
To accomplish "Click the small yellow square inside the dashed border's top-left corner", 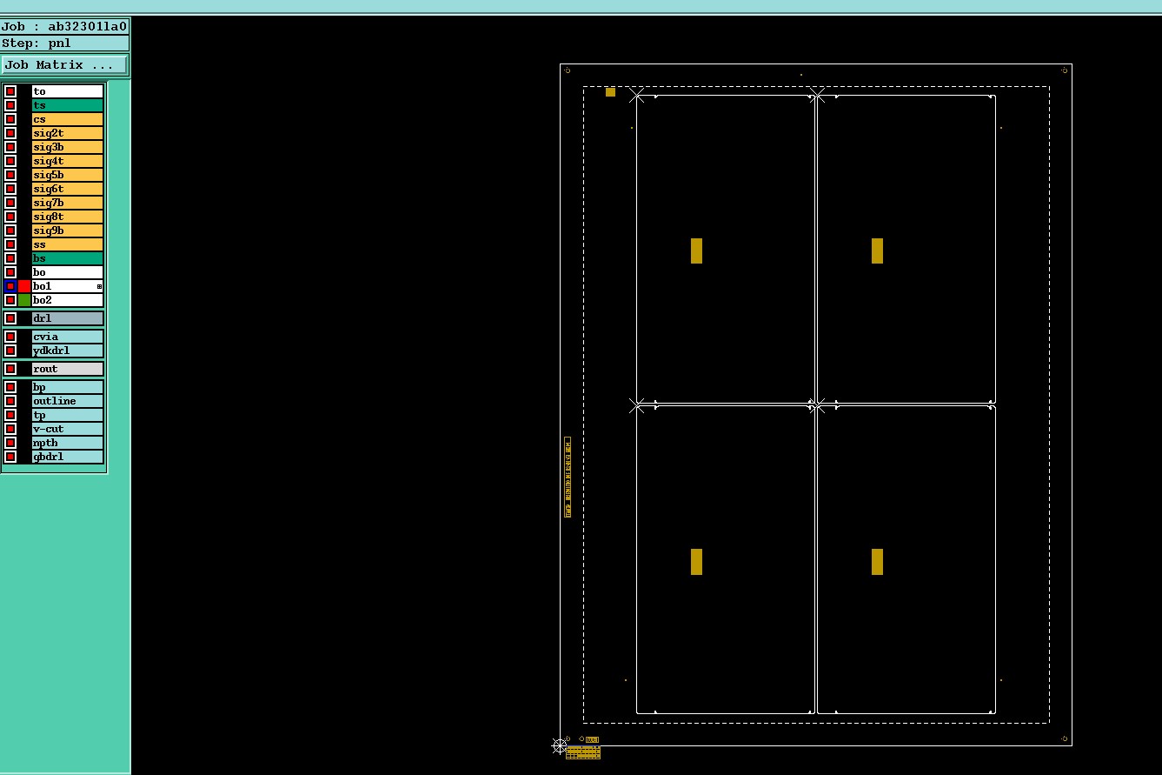I will click(610, 92).
